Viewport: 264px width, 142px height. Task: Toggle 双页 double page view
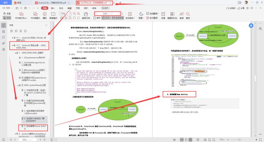(106, 18)
